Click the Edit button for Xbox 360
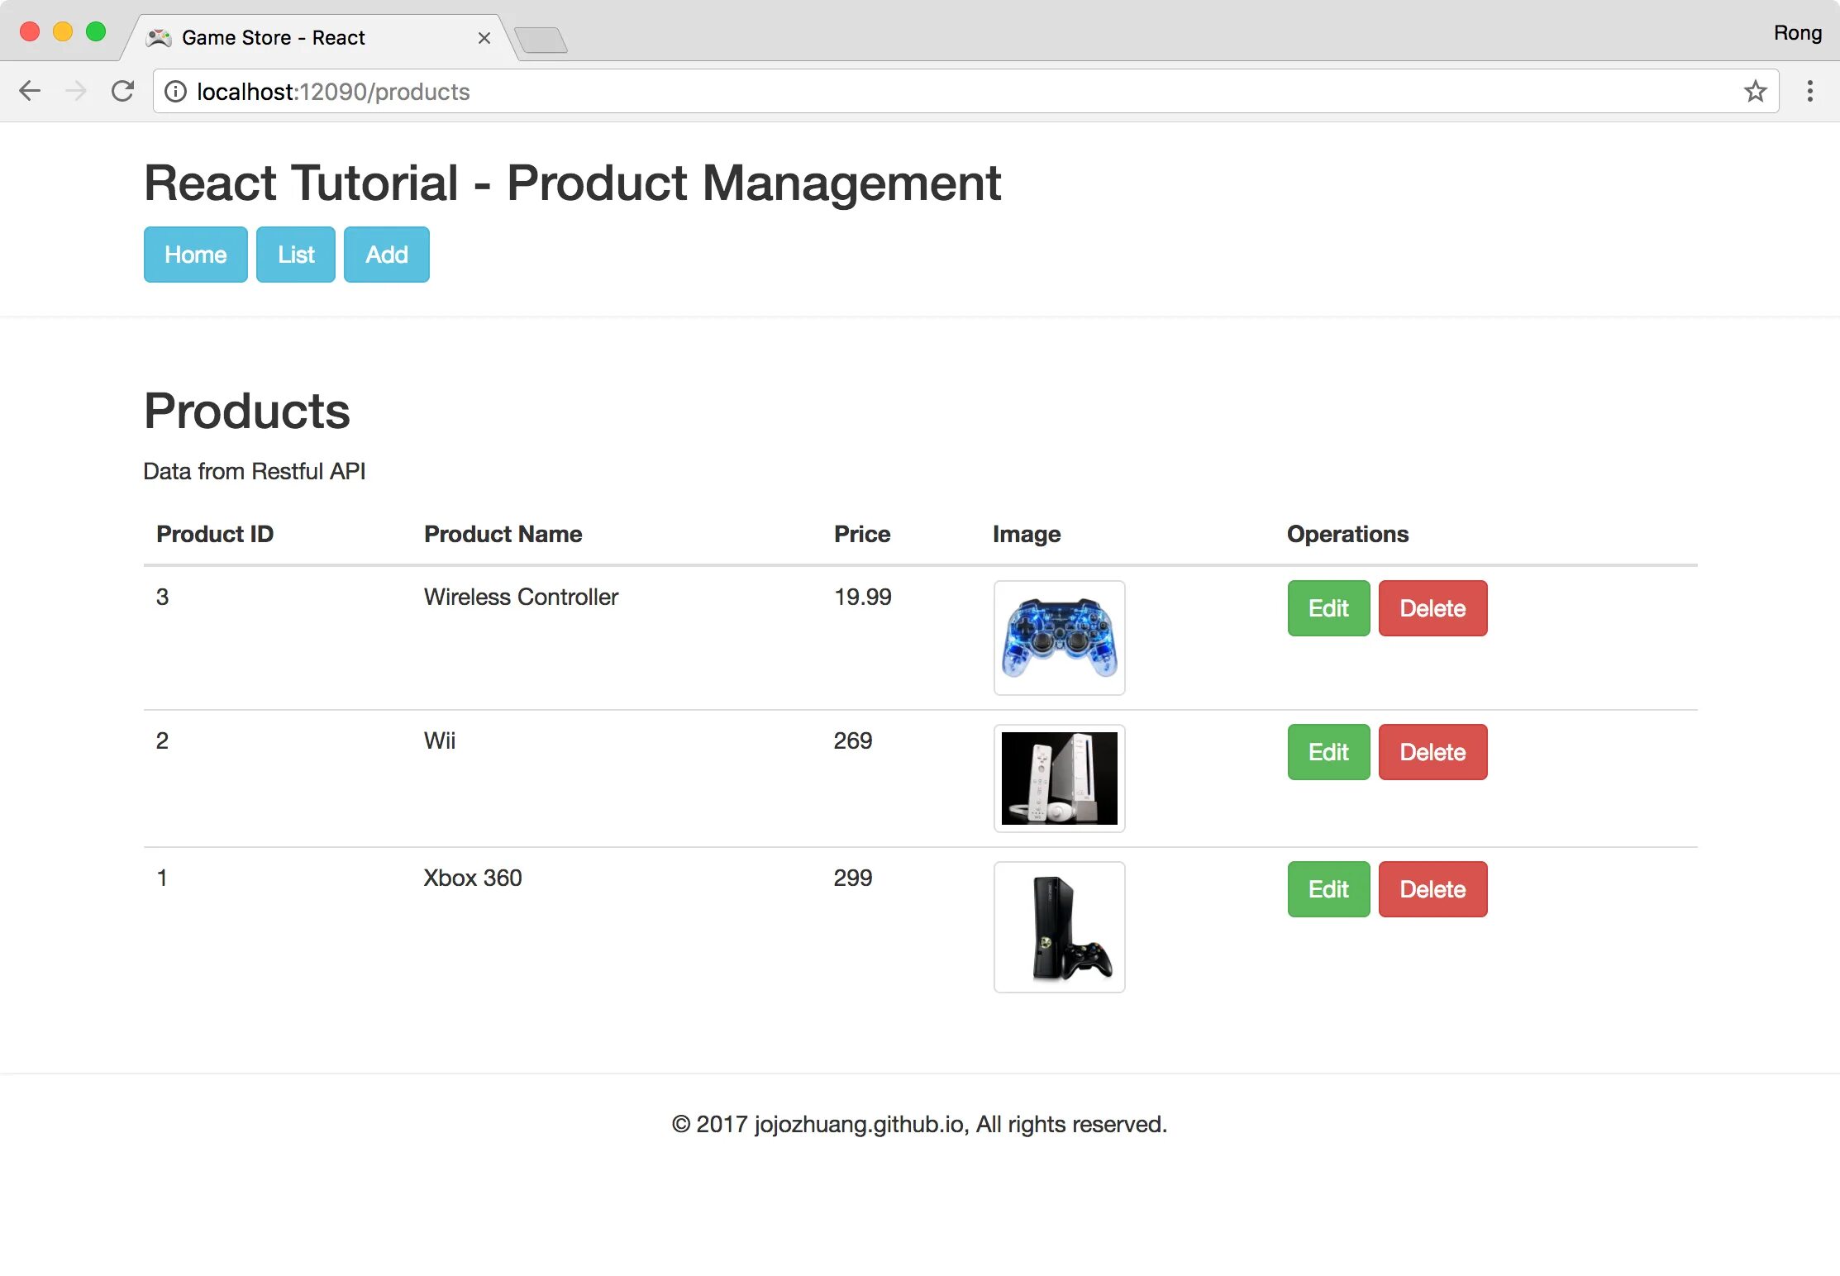The width and height of the screenshot is (1840, 1276). 1326,889
